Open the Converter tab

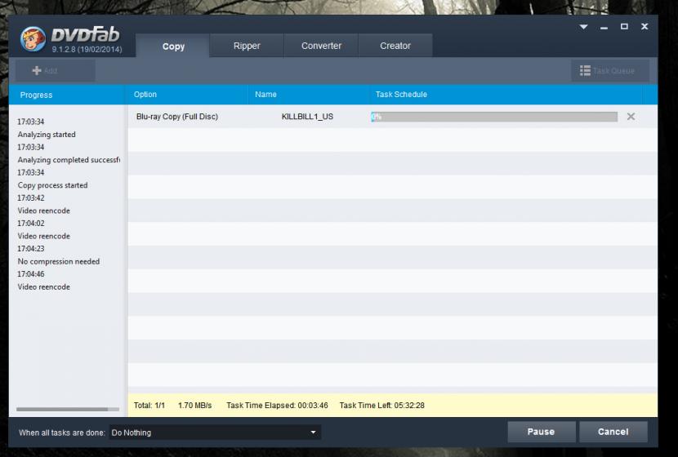click(321, 46)
